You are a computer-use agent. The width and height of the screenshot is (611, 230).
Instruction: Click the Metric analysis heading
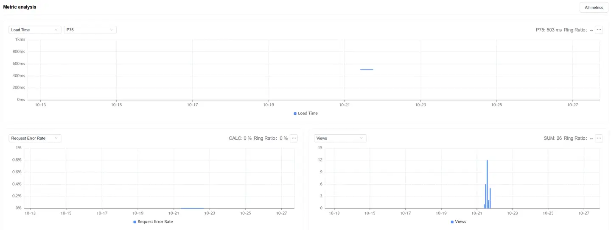coord(20,7)
